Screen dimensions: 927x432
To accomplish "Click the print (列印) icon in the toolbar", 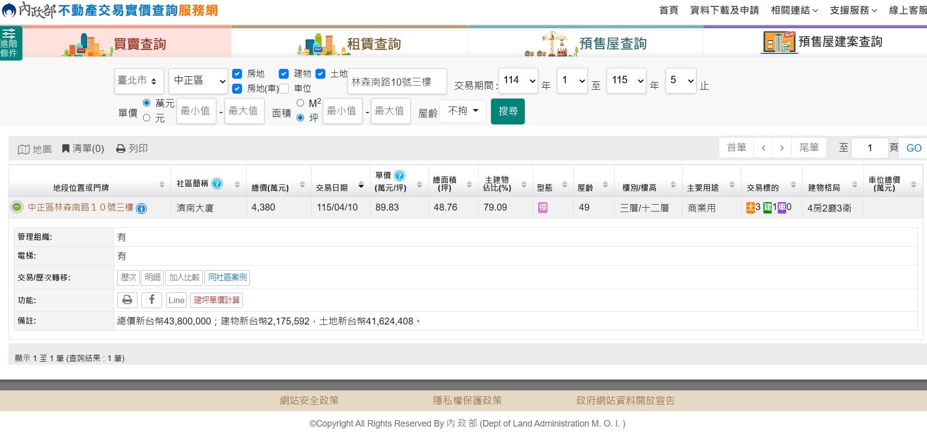I will (121, 149).
